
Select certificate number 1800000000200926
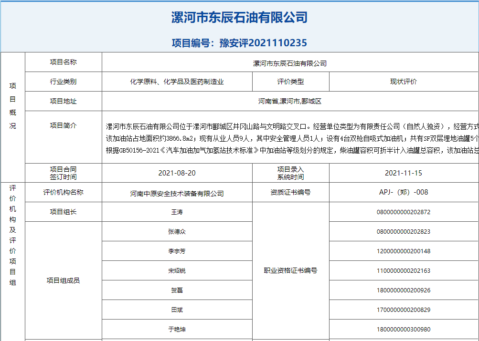point(404,290)
